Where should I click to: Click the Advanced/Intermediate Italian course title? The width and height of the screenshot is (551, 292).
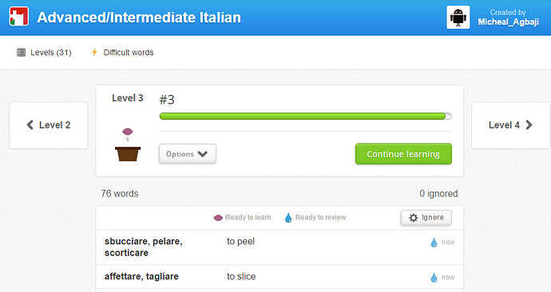click(x=139, y=18)
